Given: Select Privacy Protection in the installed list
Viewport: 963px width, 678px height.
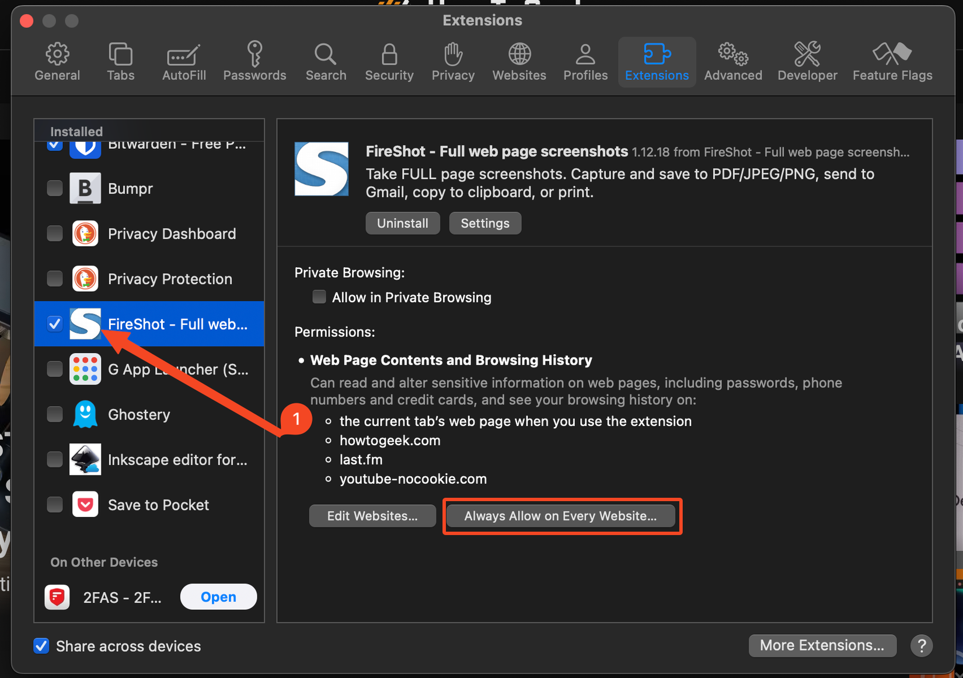Looking at the screenshot, I should [x=169, y=278].
